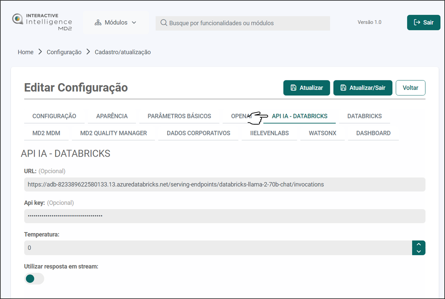Screen dimensions: 445x299
Task: Open the MD2 QUALITY MANAGER tab
Action: [x=113, y=133]
